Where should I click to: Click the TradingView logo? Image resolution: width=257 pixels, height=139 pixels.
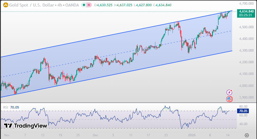tap(26, 126)
